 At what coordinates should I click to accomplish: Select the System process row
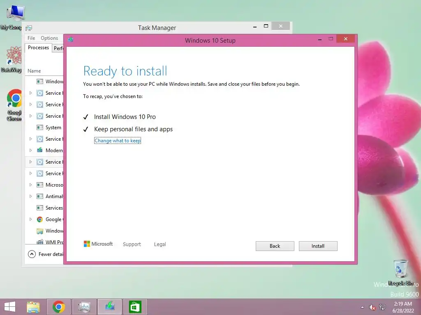(x=44, y=128)
